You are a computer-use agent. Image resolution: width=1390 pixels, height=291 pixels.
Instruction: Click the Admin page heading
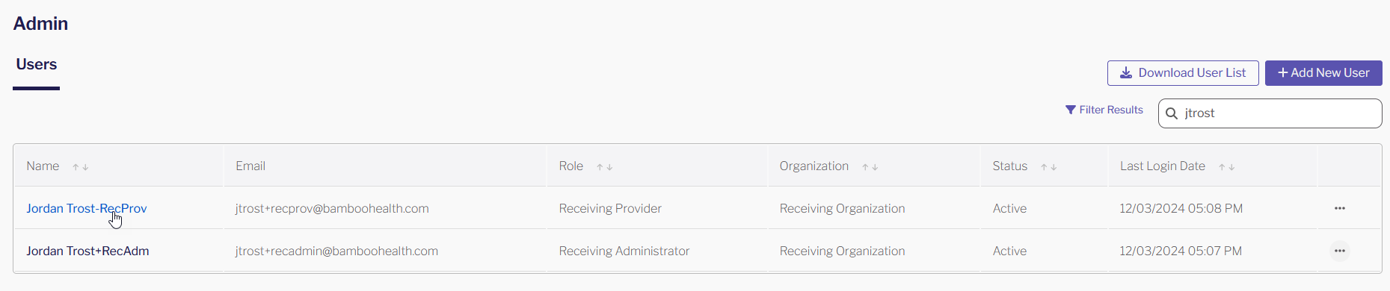40,24
